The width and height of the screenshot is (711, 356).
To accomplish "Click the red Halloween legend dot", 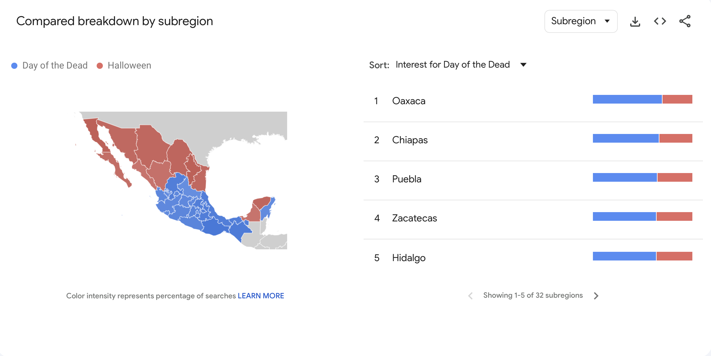I will (x=100, y=66).
